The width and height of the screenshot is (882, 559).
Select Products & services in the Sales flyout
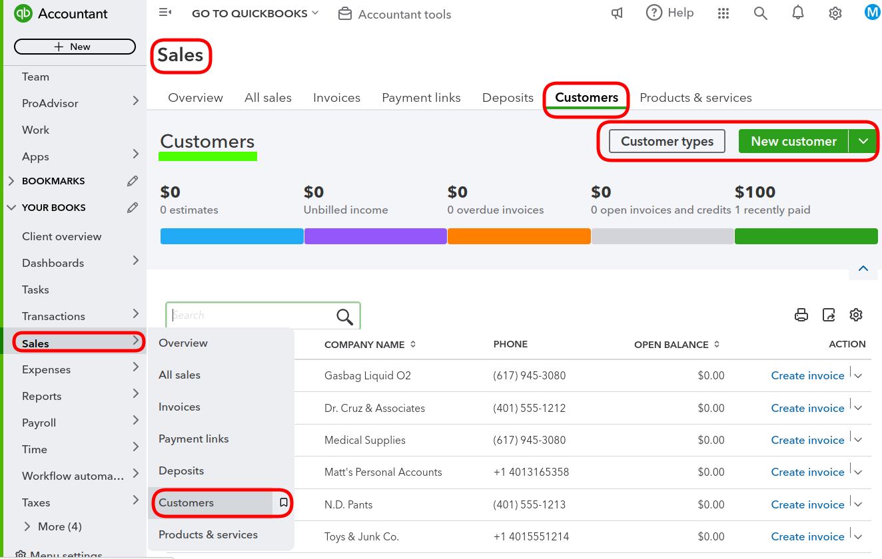point(208,534)
